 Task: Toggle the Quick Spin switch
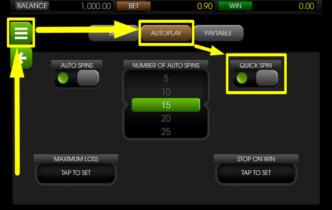pos(256,78)
